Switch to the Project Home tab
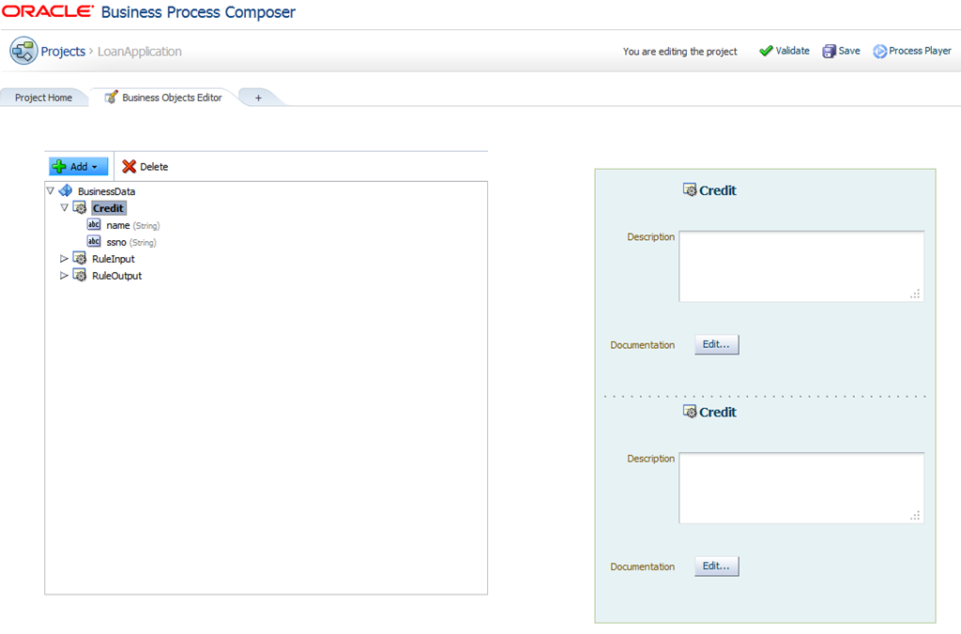 coord(43,98)
